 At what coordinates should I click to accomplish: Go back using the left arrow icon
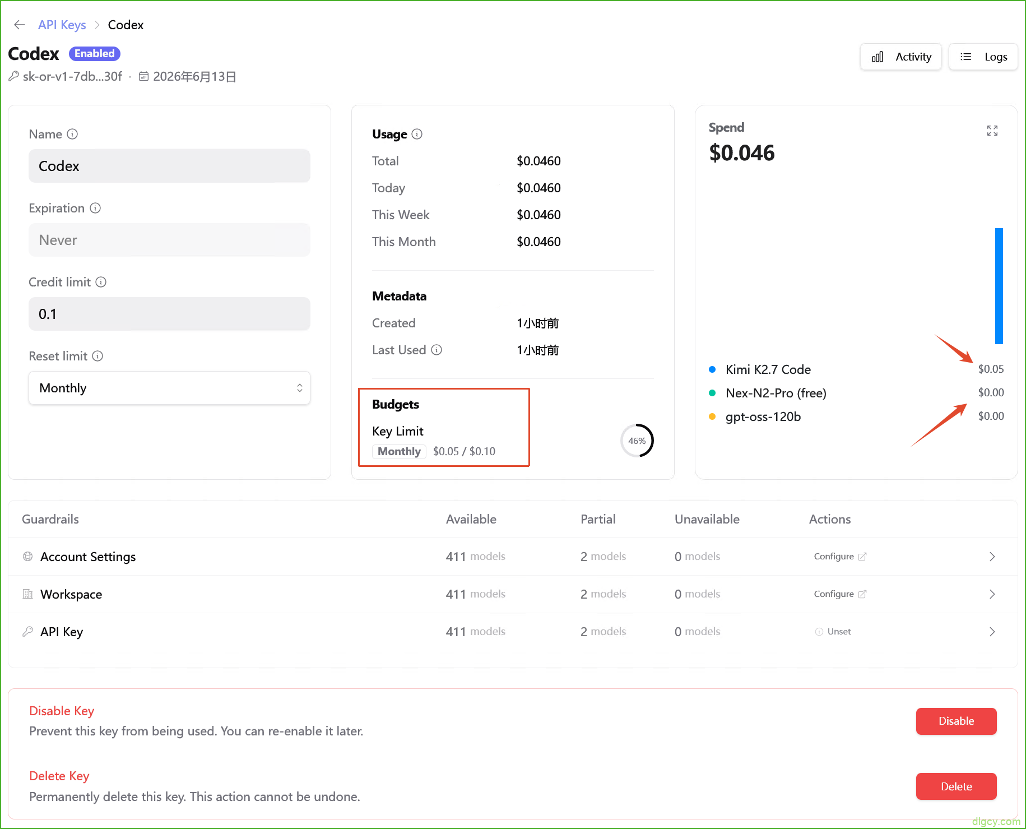pos(20,25)
